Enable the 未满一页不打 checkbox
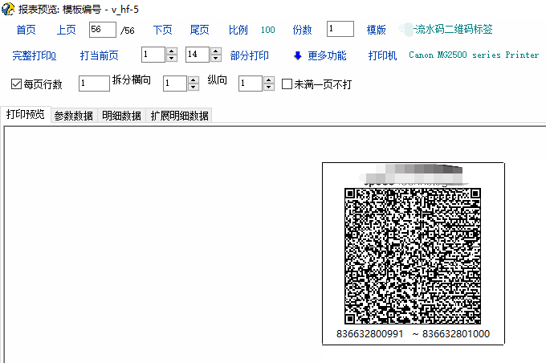Viewport: 546px width, 363px height. pyautogui.click(x=287, y=84)
